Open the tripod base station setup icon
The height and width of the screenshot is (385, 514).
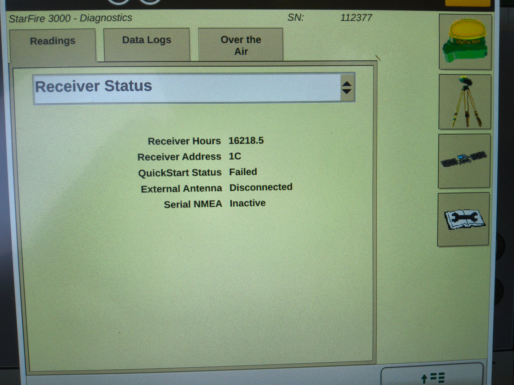coord(465,102)
